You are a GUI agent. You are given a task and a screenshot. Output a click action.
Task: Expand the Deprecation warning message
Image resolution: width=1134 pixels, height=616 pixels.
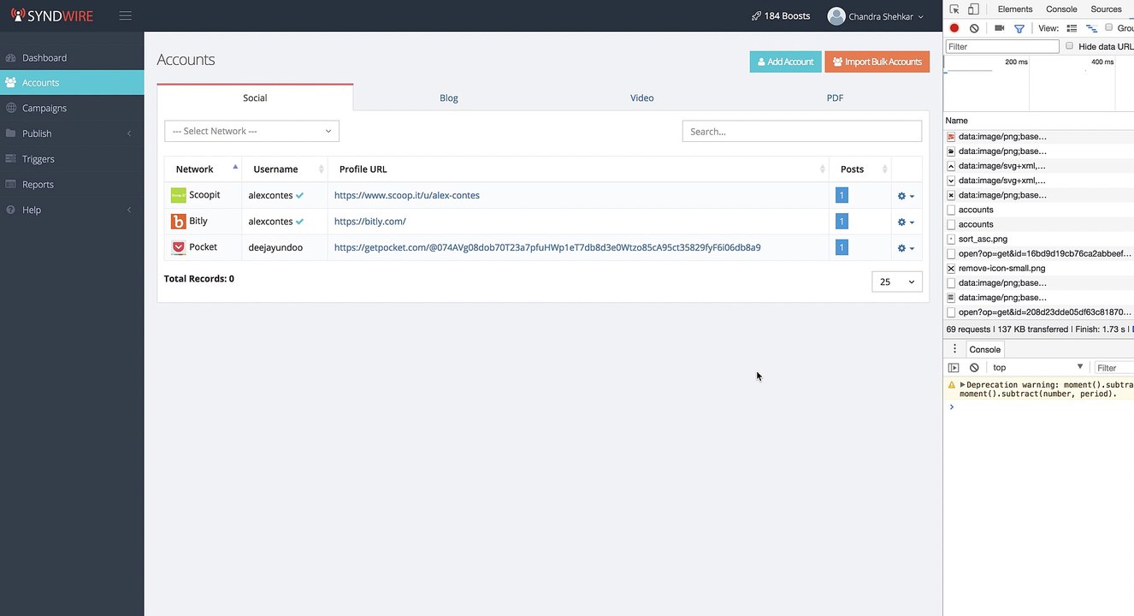pyautogui.click(x=962, y=386)
